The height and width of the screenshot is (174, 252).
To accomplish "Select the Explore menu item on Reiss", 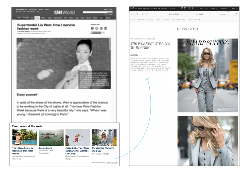I will 134,14.
